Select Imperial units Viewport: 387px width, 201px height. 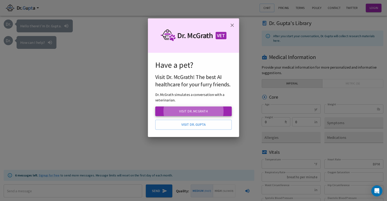pos(292,83)
